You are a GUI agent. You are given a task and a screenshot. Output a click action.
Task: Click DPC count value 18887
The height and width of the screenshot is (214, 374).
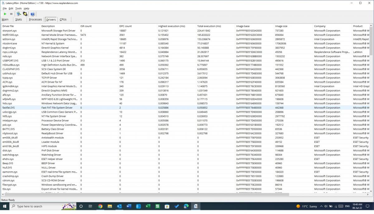point(123,31)
